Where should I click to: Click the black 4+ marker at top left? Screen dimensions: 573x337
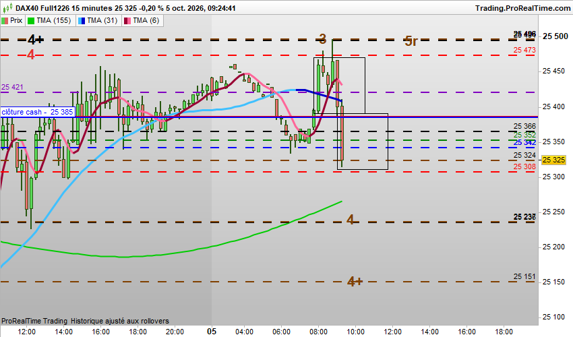coord(36,39)
